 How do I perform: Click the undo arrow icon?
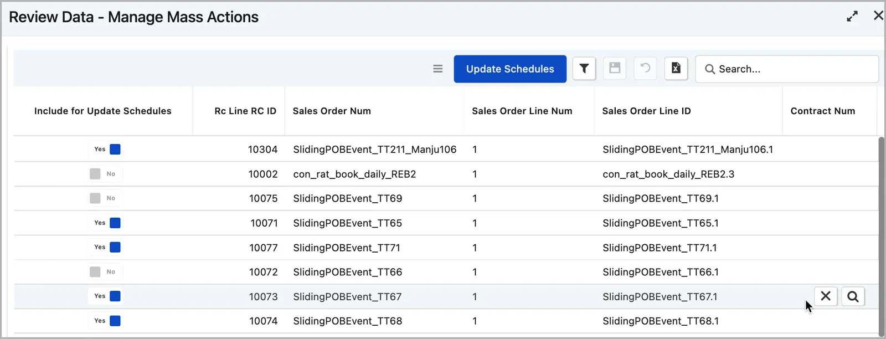645,69
